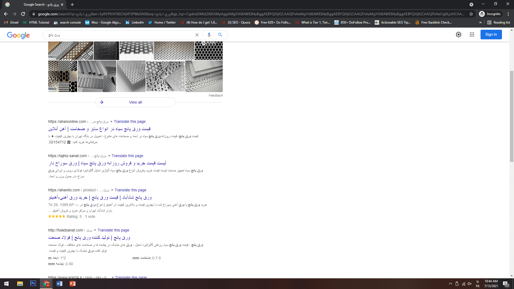Show hidden system tray icons
Viewport: 514px width, 289px height.
(451, 284)
